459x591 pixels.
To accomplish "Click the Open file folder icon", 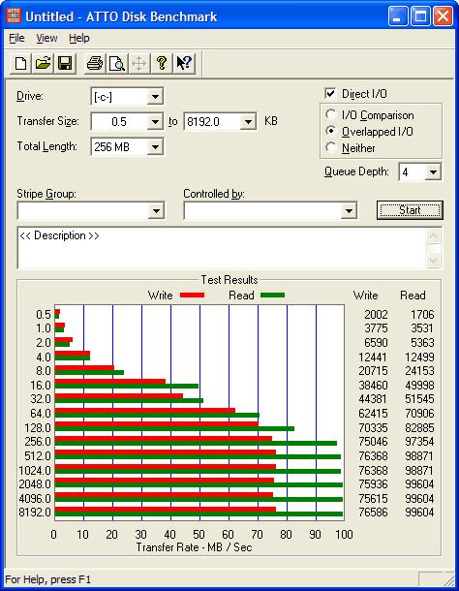I will point(43,63).
